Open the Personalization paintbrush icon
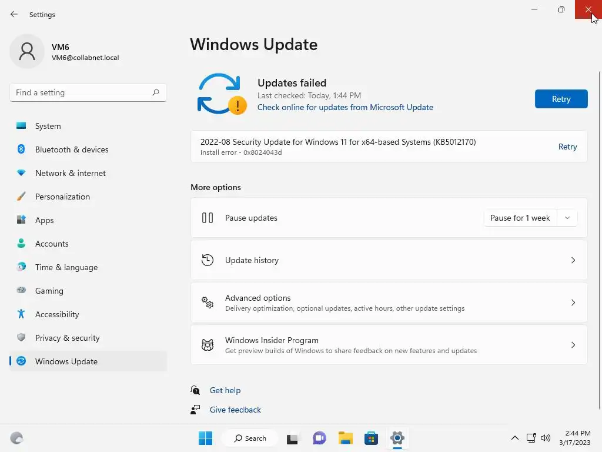The width and height of the screenshot is (602, 452). click(21, 197)
